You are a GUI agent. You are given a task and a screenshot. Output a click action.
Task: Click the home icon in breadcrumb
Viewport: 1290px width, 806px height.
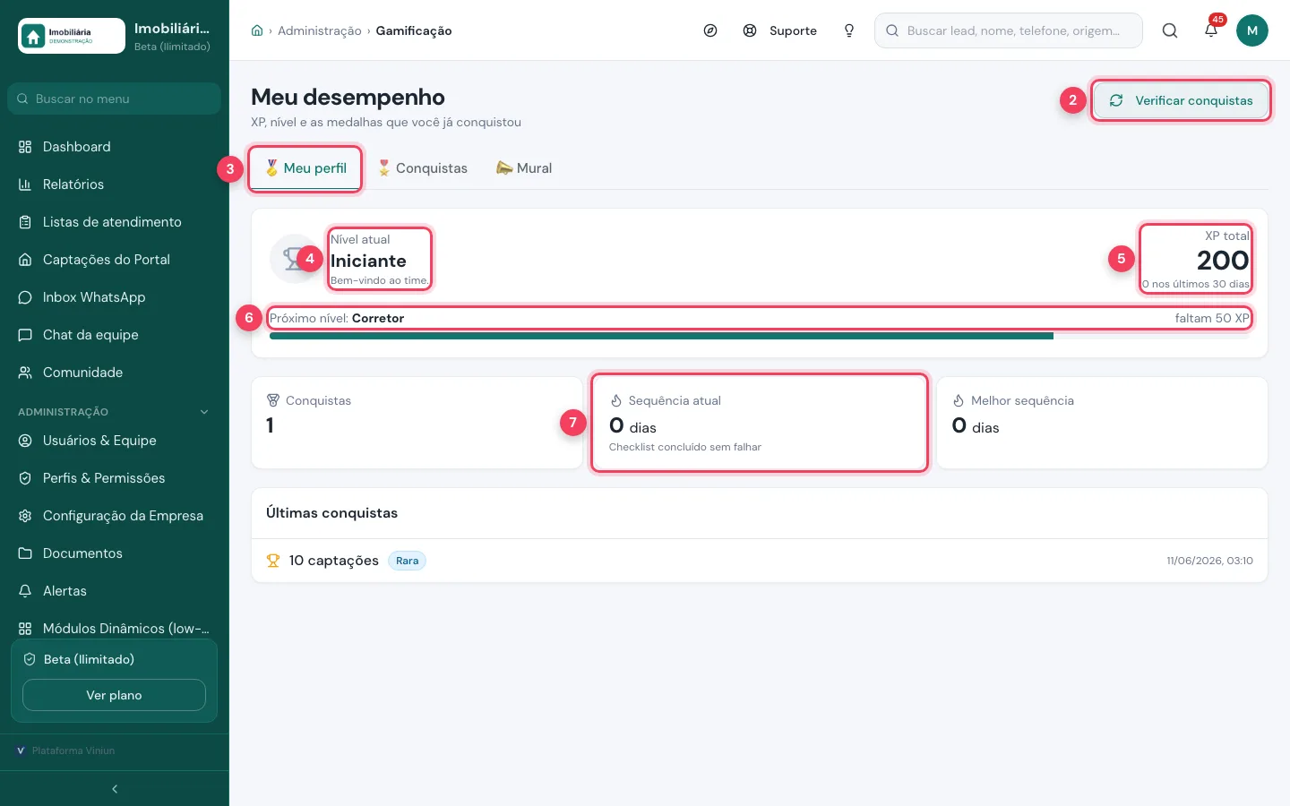(257, 30)
